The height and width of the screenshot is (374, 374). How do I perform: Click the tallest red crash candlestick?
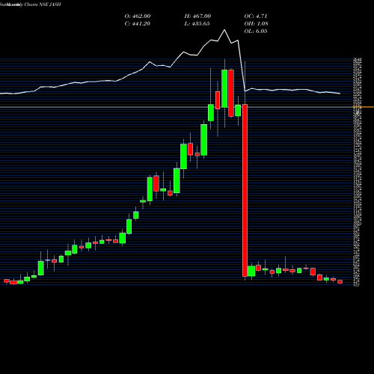point(245,190)
